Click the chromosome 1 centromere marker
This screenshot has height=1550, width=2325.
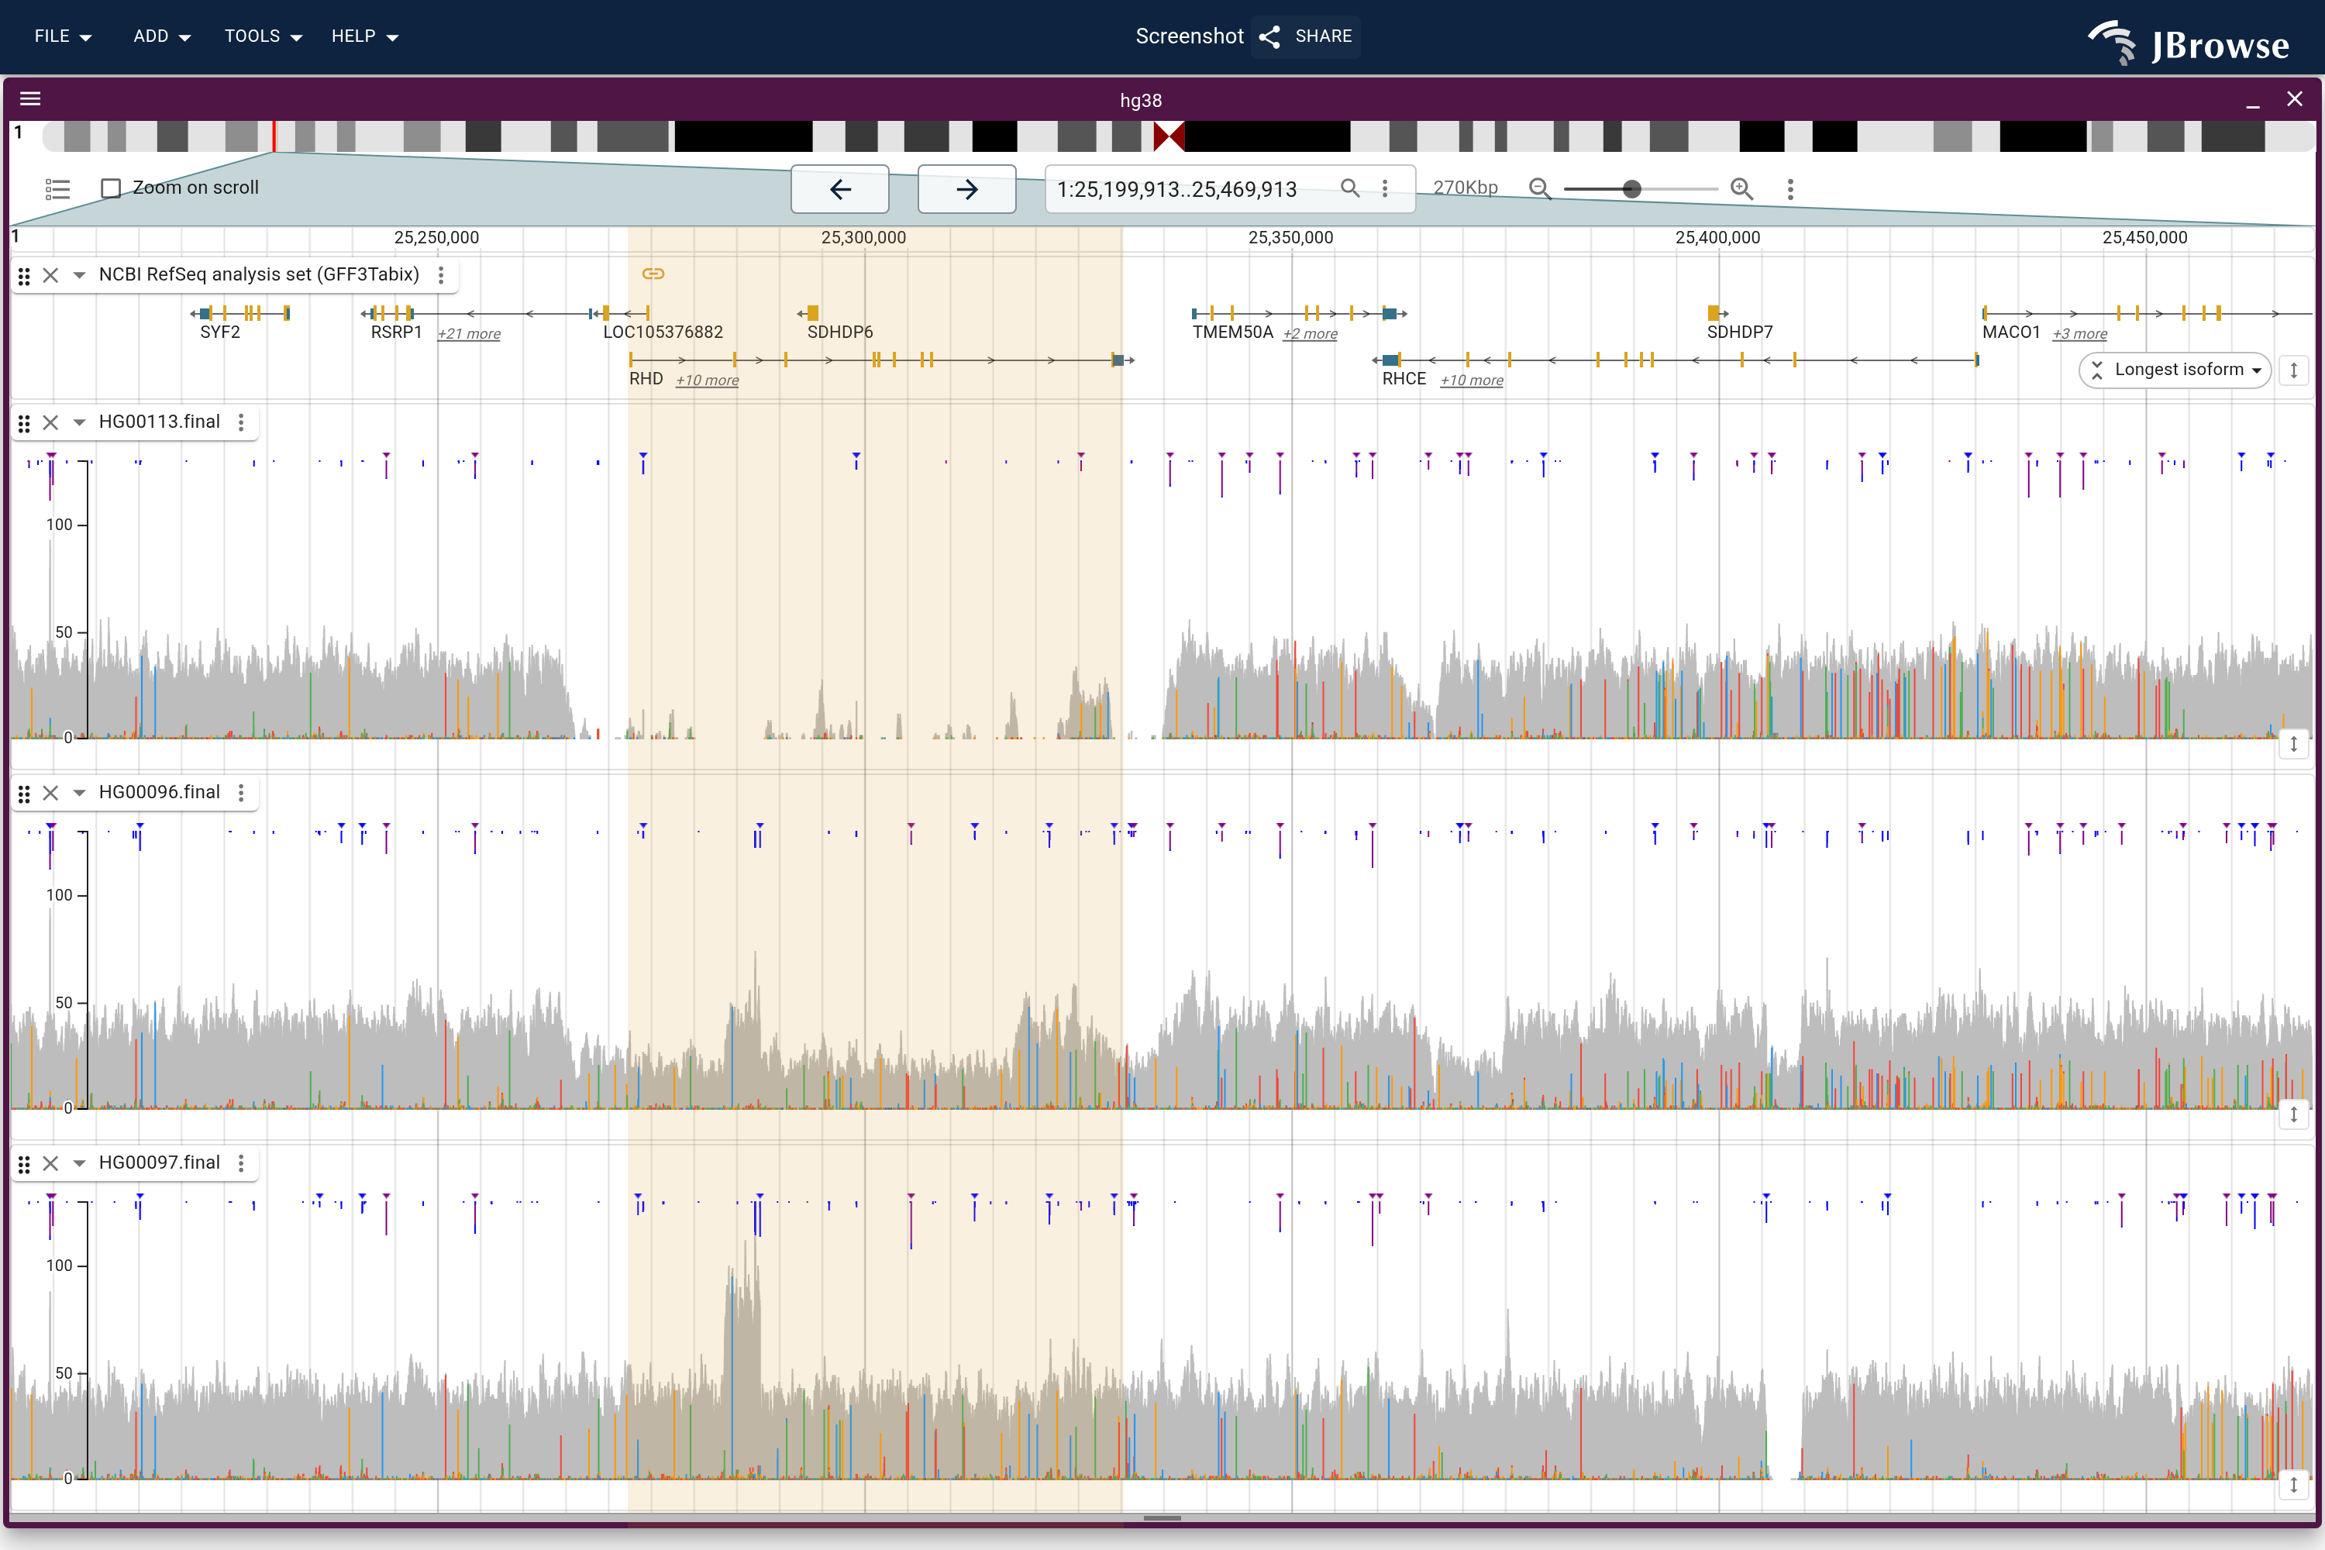coord(1169,136)
